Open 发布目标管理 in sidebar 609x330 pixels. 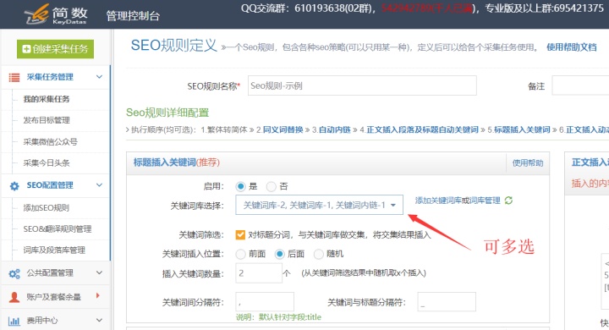click(47, 120)
